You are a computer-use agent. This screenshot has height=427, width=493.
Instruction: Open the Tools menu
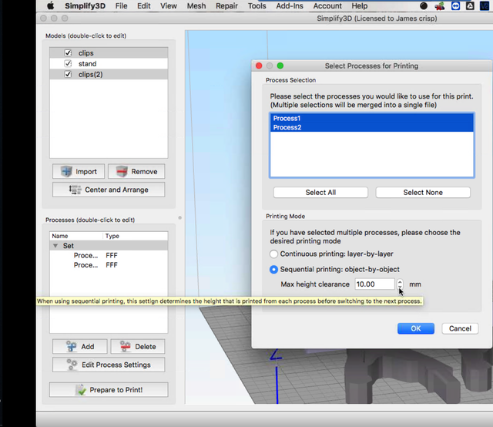coord(257,6)
